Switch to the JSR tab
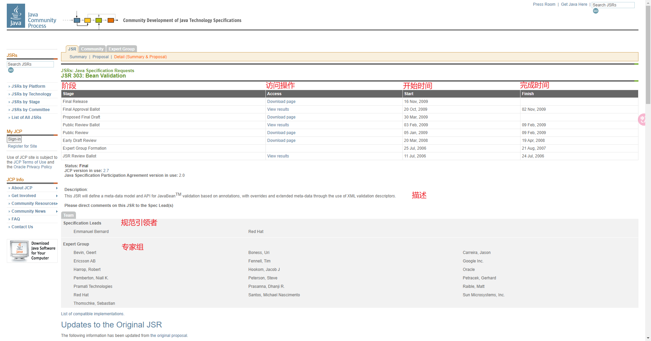 pos(72,49)
